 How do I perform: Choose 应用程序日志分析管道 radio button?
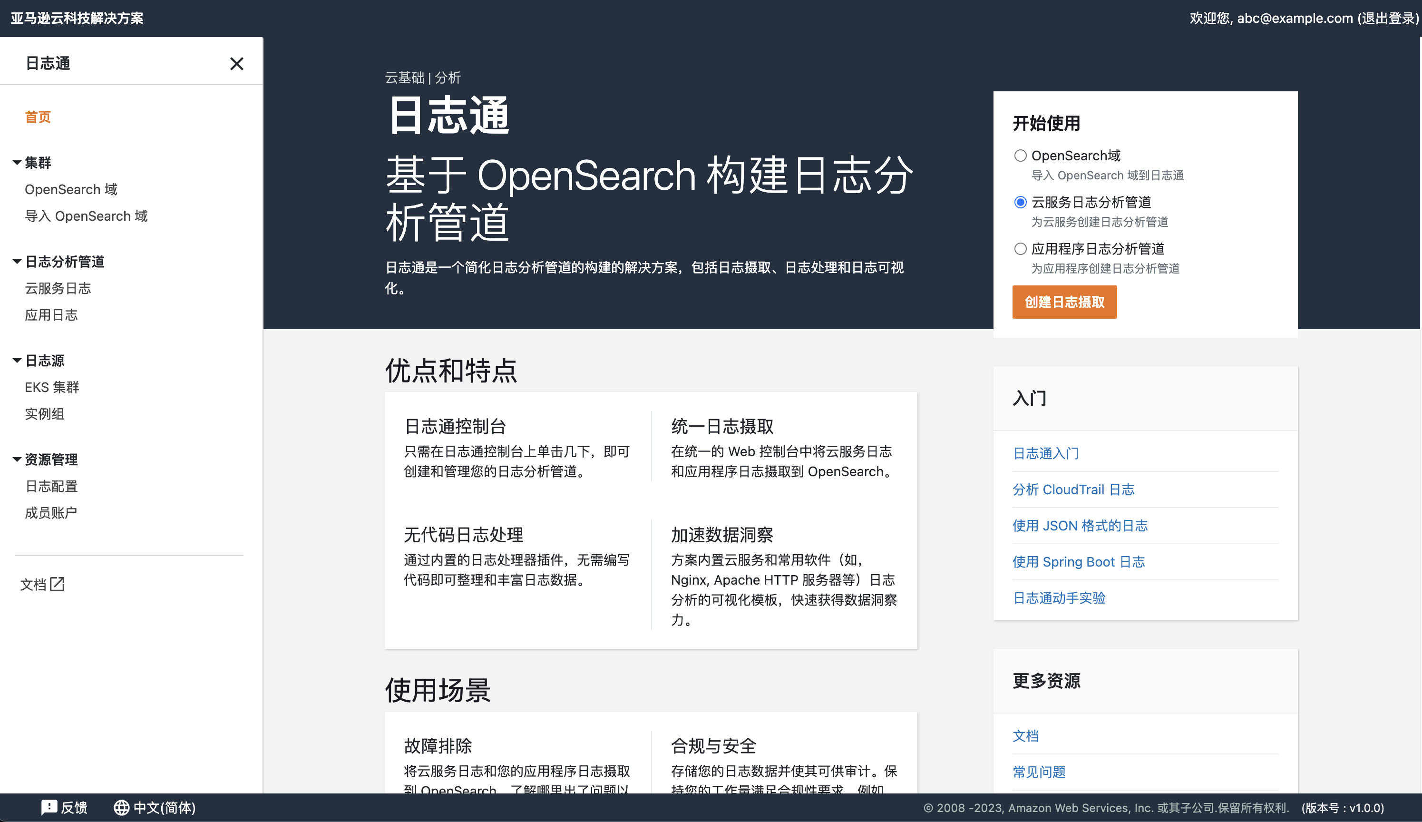pos(1020,249)
